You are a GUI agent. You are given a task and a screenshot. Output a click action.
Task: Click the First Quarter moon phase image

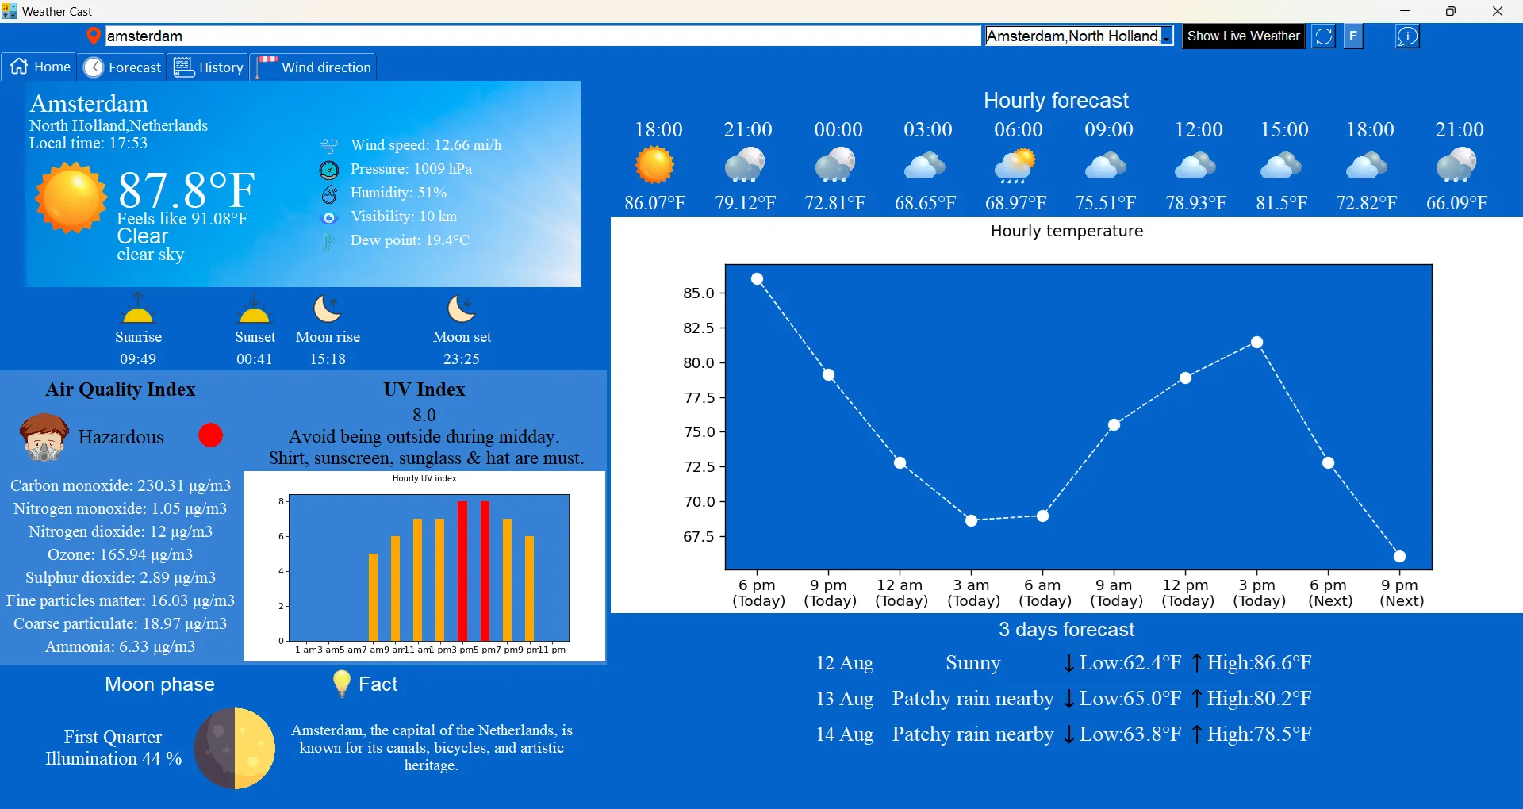[x=235, y=748]
